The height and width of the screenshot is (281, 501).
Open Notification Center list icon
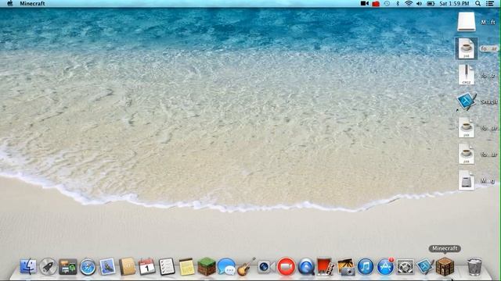[490, 3]
